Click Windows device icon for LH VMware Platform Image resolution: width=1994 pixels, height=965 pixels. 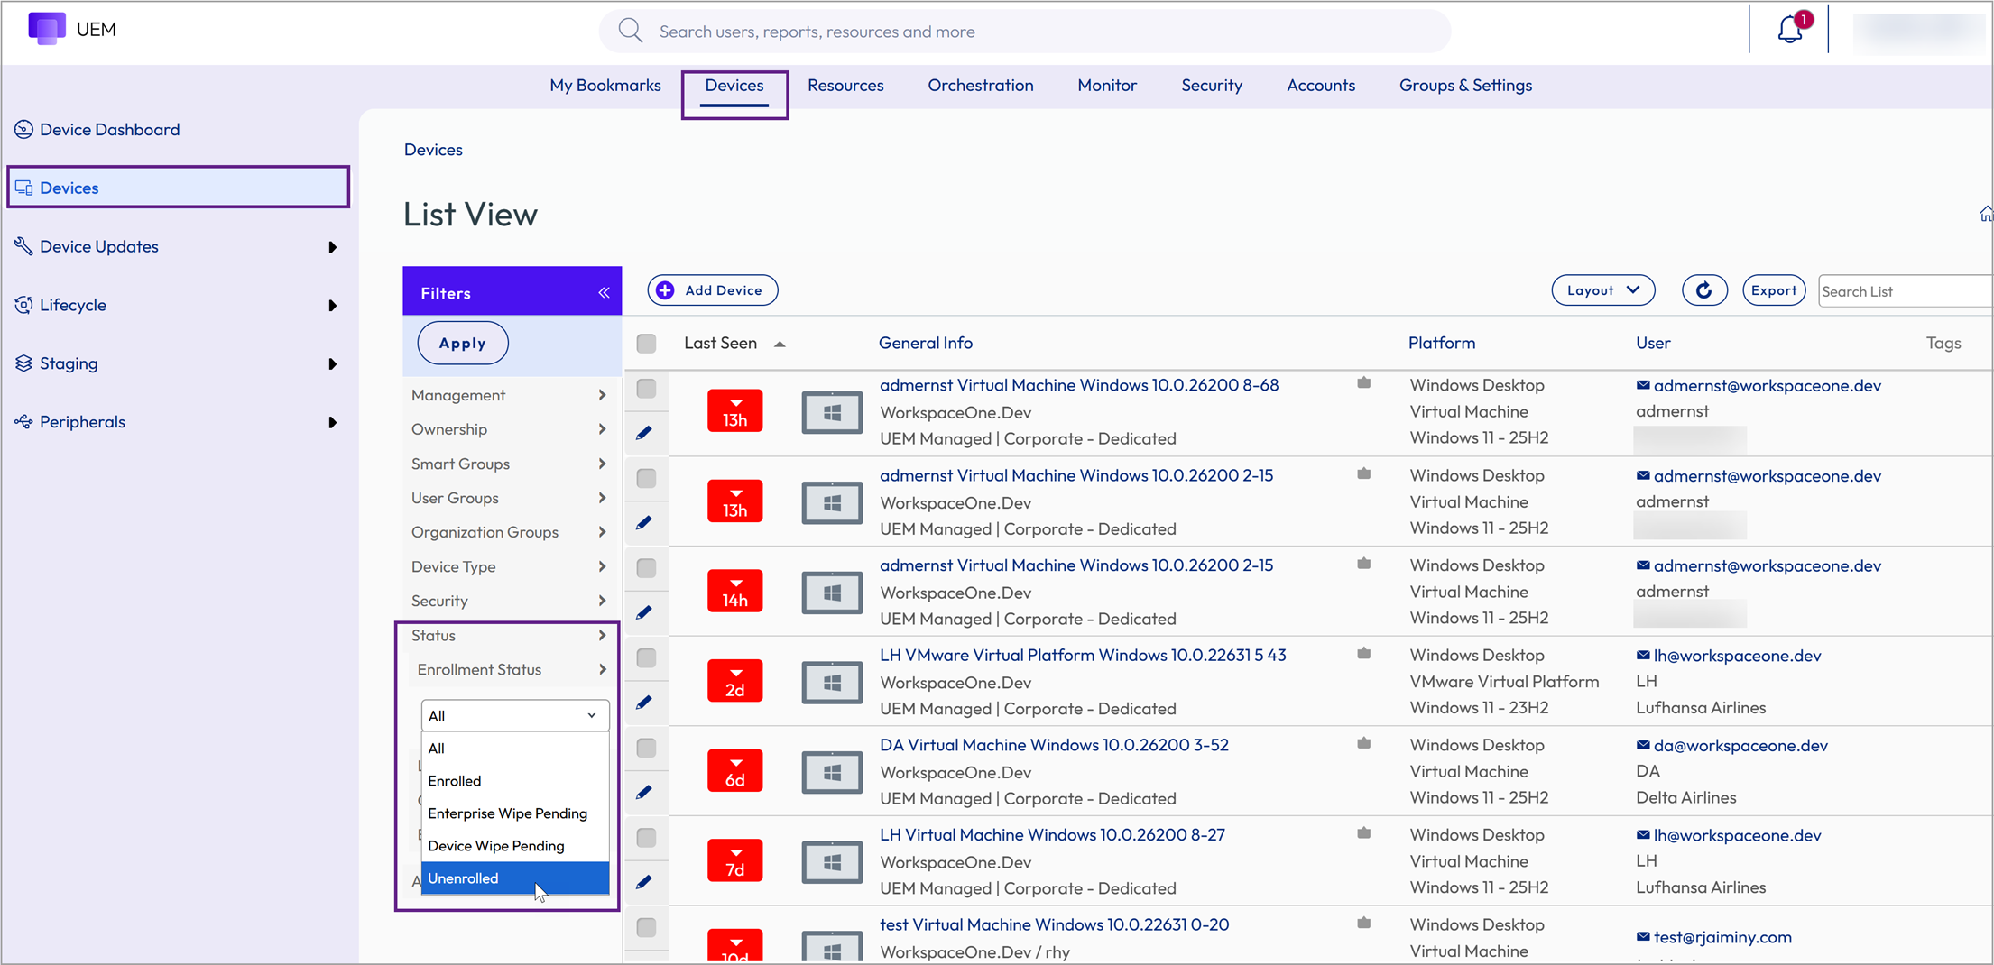(832, 683)
